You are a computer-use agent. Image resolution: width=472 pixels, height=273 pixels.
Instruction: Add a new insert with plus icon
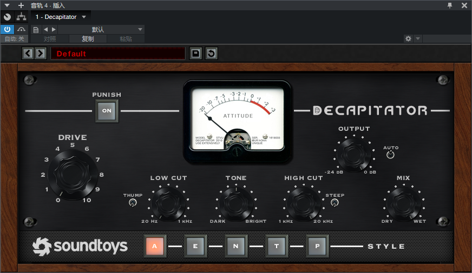pyautogui.click(x=21, y=5)
